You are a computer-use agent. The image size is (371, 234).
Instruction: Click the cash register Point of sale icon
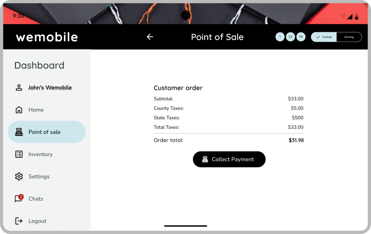click(19, 132)
